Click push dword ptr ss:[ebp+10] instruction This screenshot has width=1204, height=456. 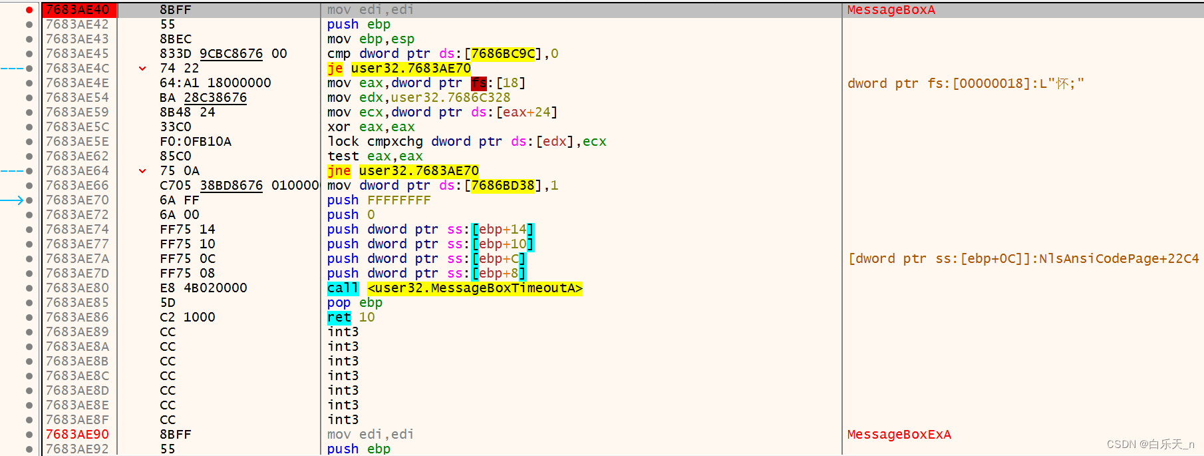click(x=430, y=244)
